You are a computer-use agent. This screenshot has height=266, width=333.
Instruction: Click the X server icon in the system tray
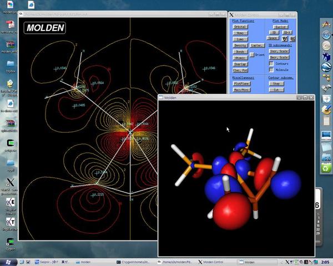click(x=287, y=262)
